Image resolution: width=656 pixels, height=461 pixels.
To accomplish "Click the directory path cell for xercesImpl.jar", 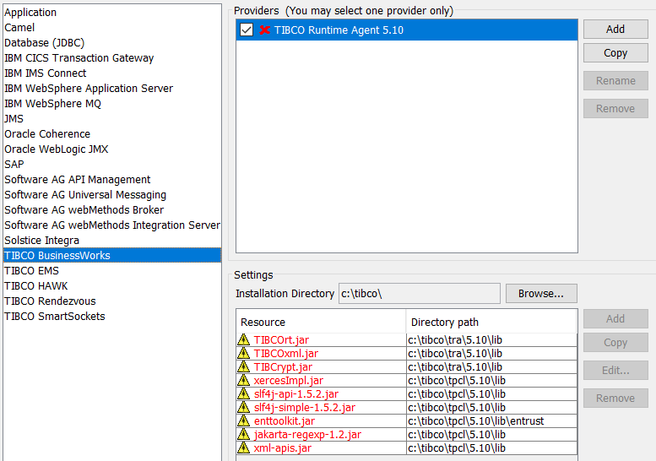I will click(x=491, y=380).
